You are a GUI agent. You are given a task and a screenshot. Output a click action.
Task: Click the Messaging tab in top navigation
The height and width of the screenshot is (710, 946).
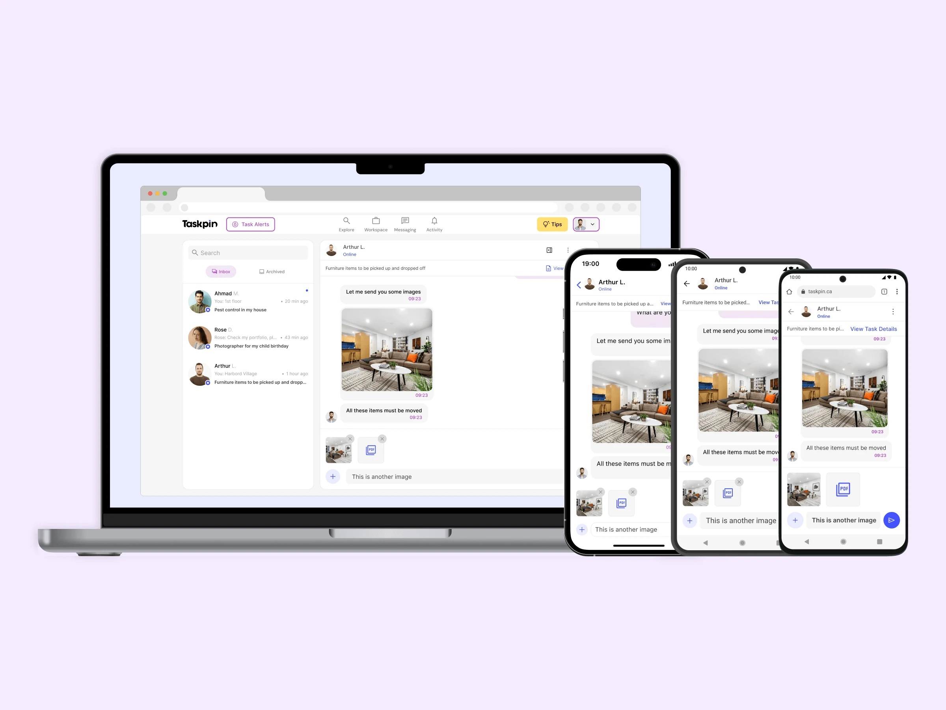[x=405, y=224]
